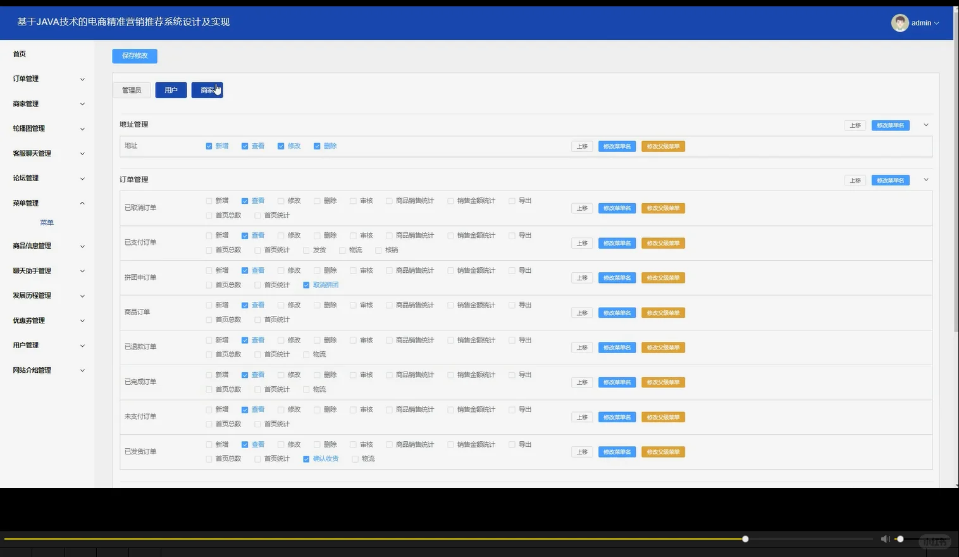This screenshot has height=557, width=959.
Task: Expand the 聊天助手管理 sidebar menu
Action: 47,271
